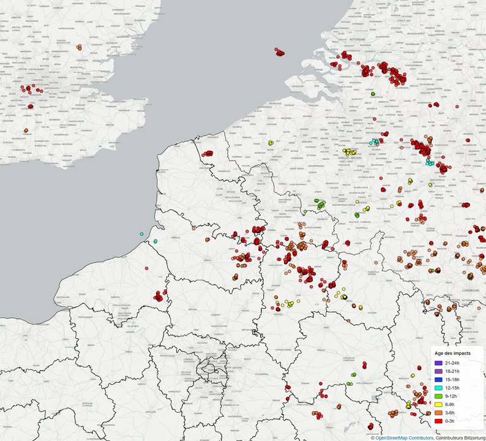The height and width of the screenshot is (441, 486).
Task: Click the red strike cluster at the bottom edge
Action: coord(370,427)
